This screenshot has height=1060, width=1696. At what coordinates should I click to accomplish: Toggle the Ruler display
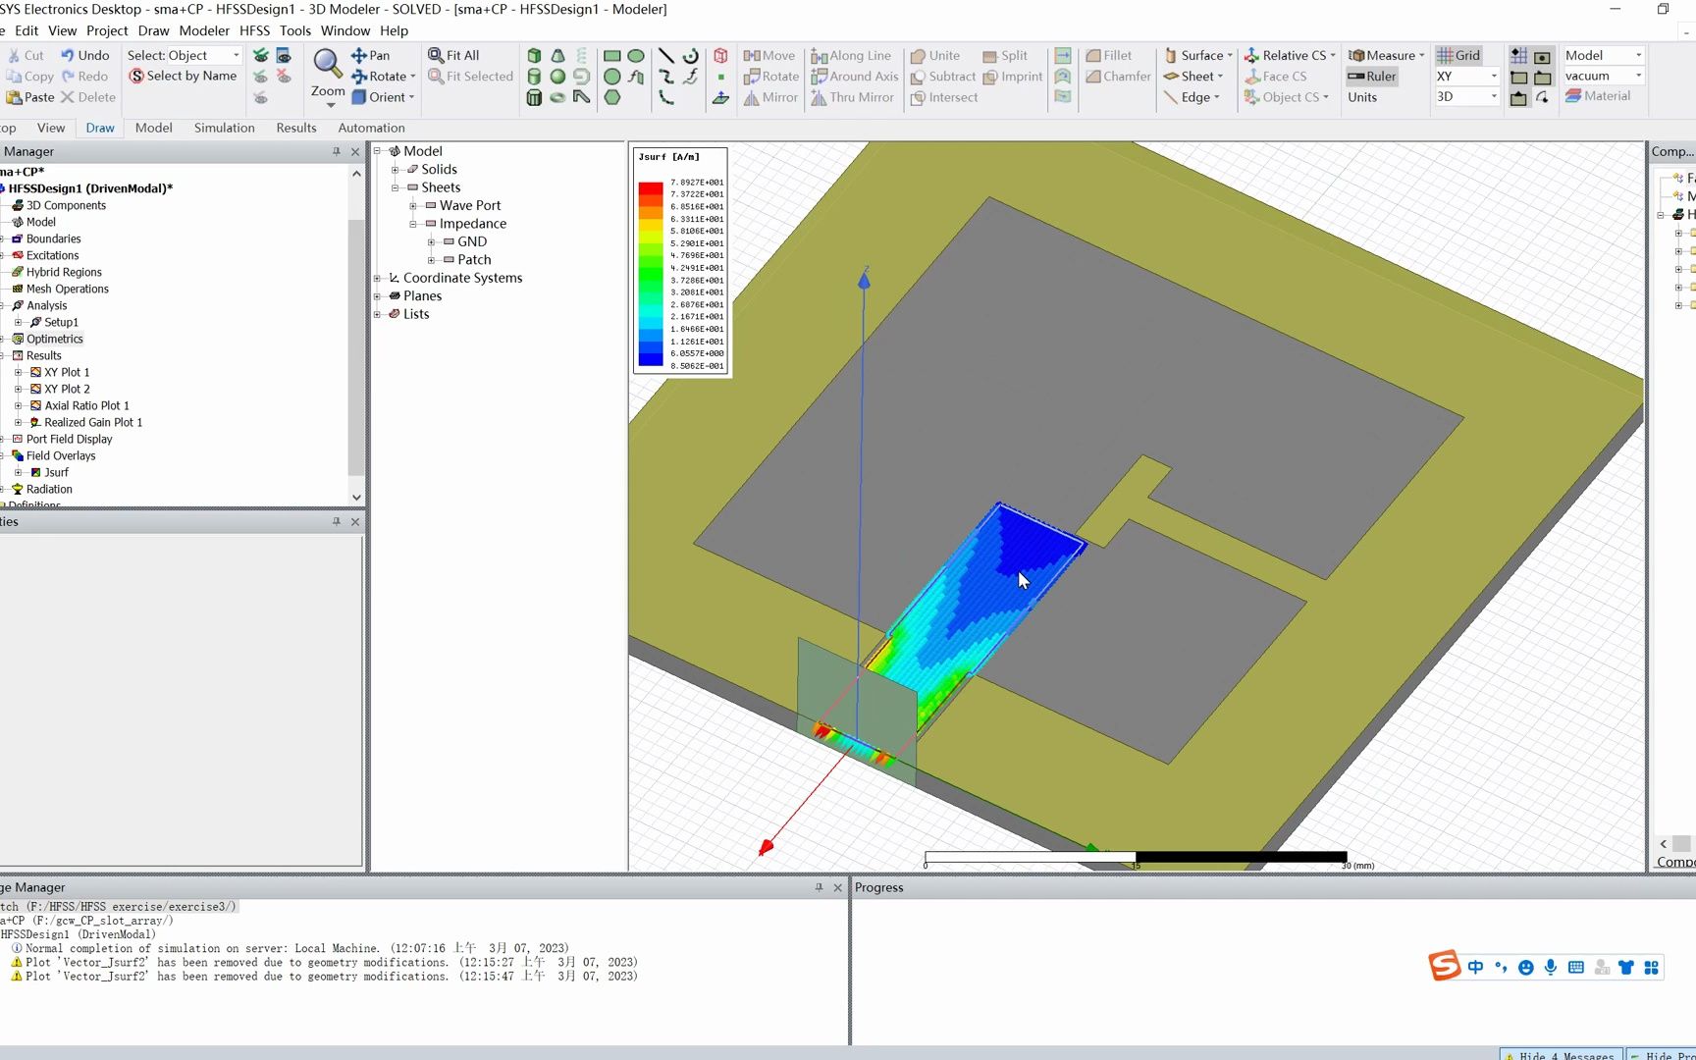coord(1372,77)
